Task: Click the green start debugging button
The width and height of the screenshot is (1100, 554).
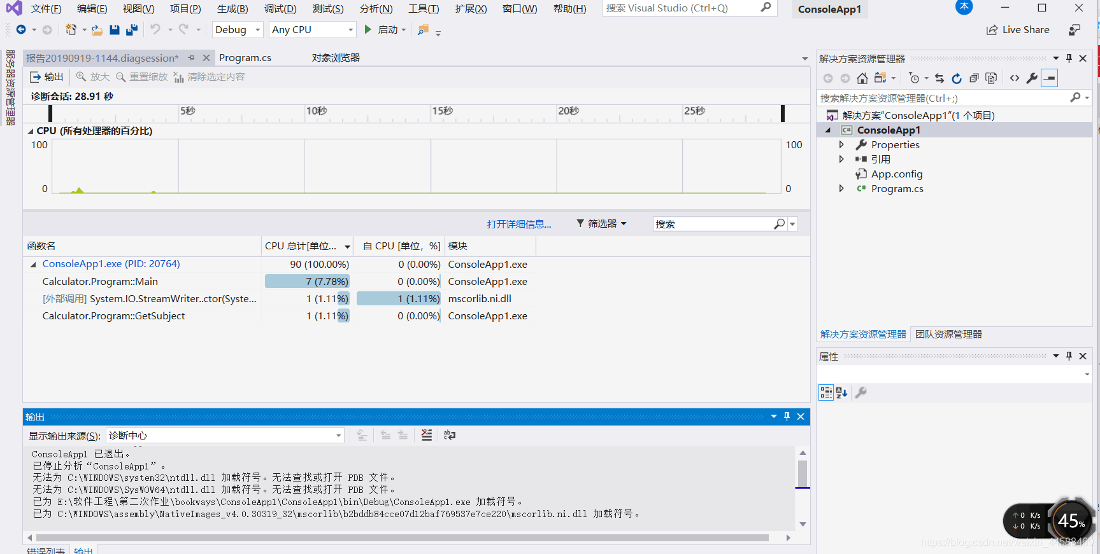Action: tap(368, 29)
